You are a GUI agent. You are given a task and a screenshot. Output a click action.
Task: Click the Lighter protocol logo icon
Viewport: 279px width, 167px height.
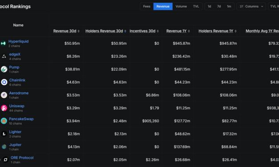(x=4, y=134)
